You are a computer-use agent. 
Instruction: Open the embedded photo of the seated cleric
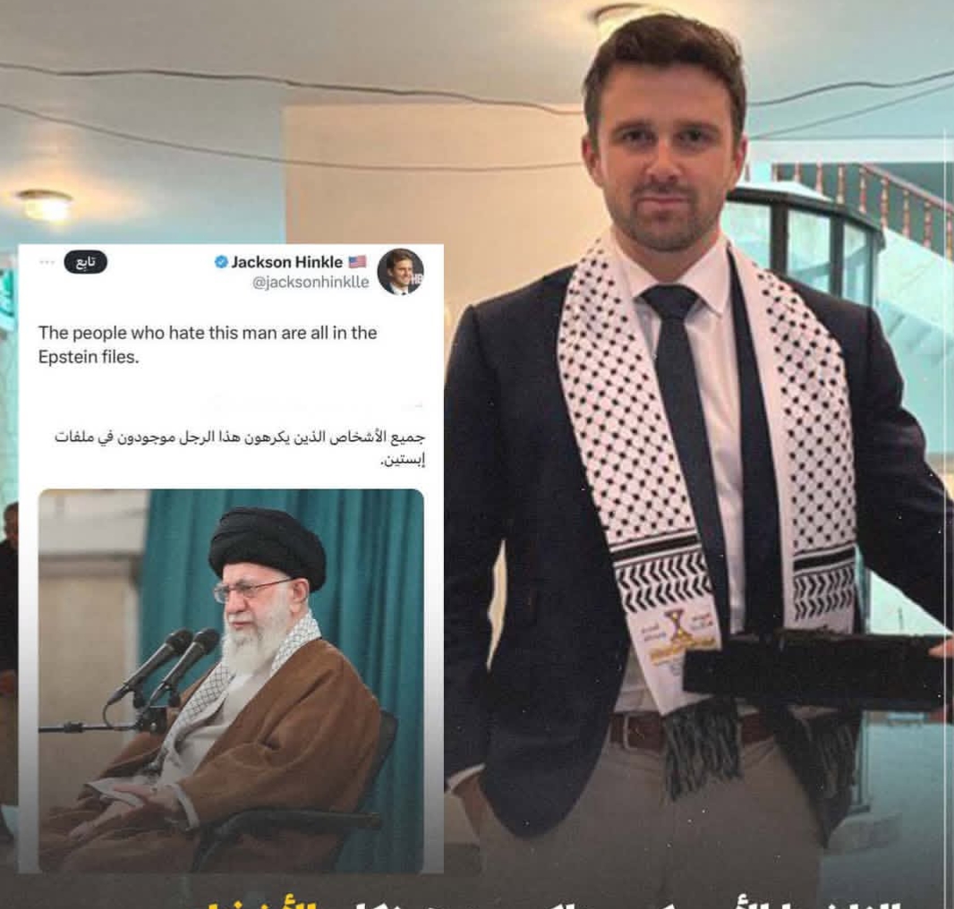tap(231, 680)
